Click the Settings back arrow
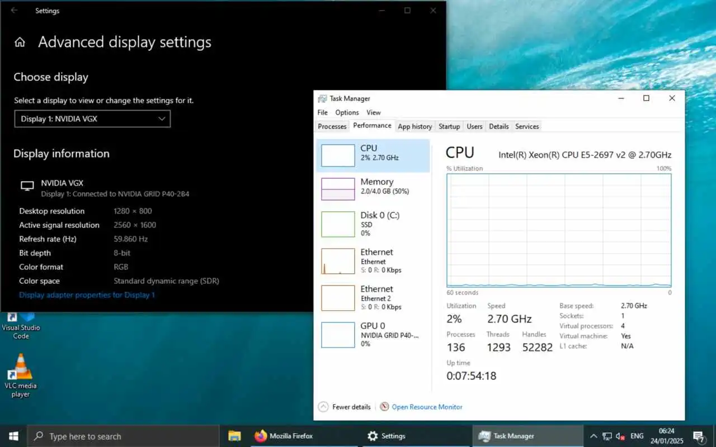Viewport: 716px width, 447px height. 14,10
